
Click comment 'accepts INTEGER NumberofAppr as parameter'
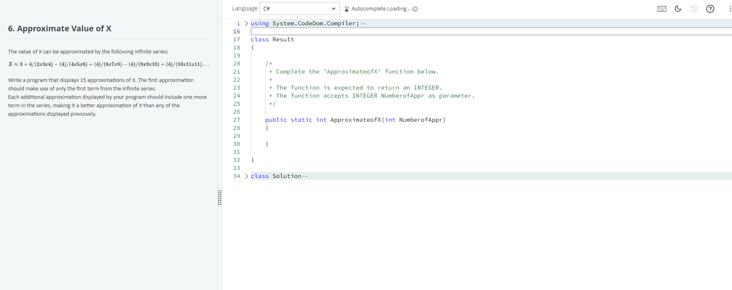point(372,96)
